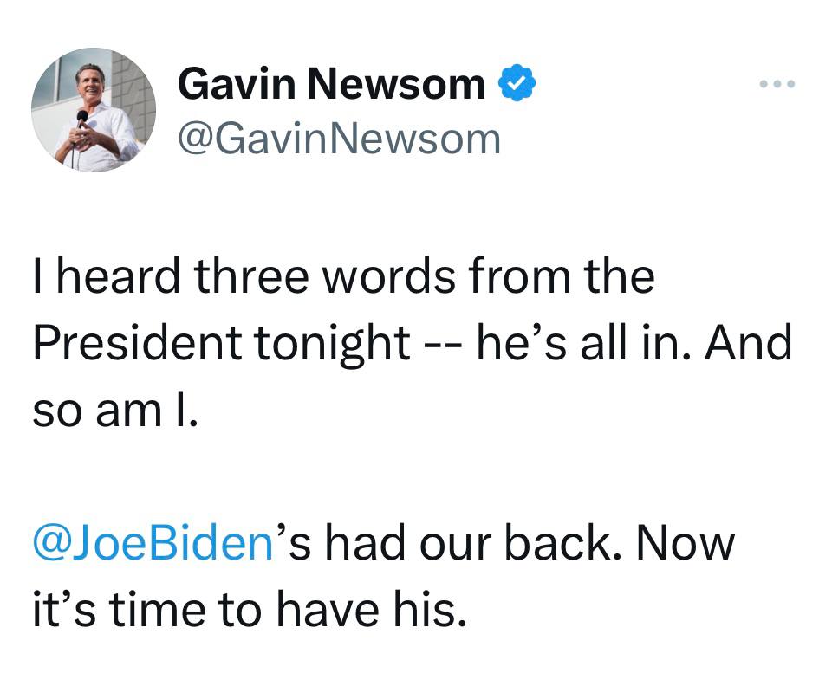Image resolution: width=832 pixels, height=699 pixels.
Task: Click the text "so am I."
Action: click(x=115, y=409)
